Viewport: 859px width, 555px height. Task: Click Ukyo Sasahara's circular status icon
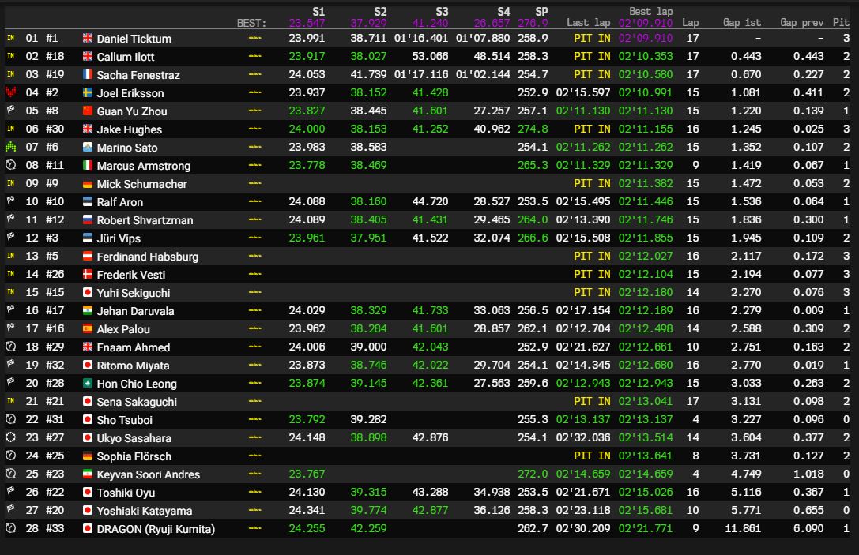pos(10,437)
